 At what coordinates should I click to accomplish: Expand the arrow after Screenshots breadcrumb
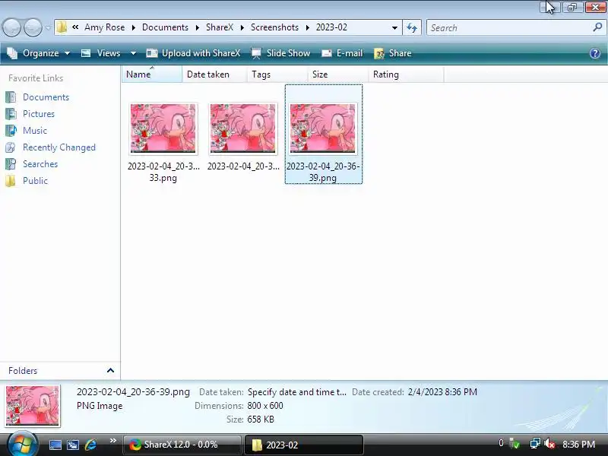pos(308,28)
